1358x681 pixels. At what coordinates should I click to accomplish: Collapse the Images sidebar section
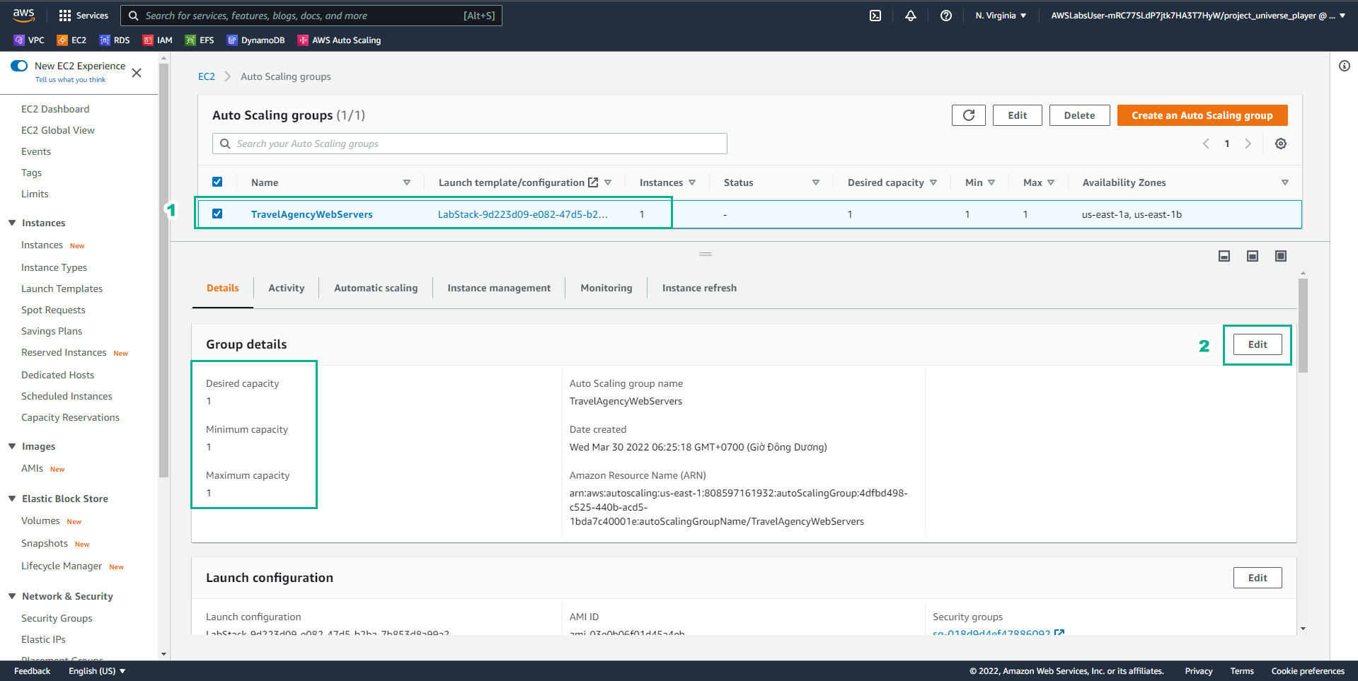[x=12, y=446]
